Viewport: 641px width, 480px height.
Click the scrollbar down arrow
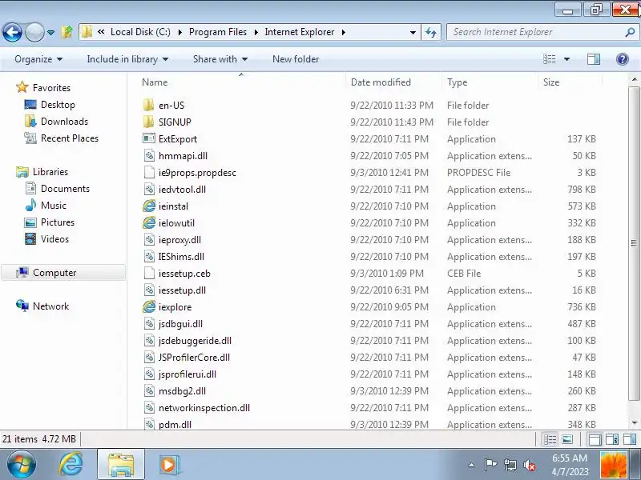click(x=634, y=423)
